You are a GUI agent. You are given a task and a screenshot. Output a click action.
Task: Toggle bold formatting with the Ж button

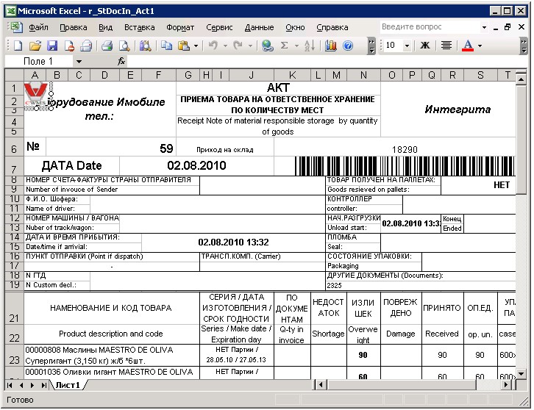click(x=425, y=46)
